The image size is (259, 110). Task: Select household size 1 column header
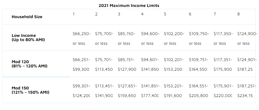click(x=74, y=14)
